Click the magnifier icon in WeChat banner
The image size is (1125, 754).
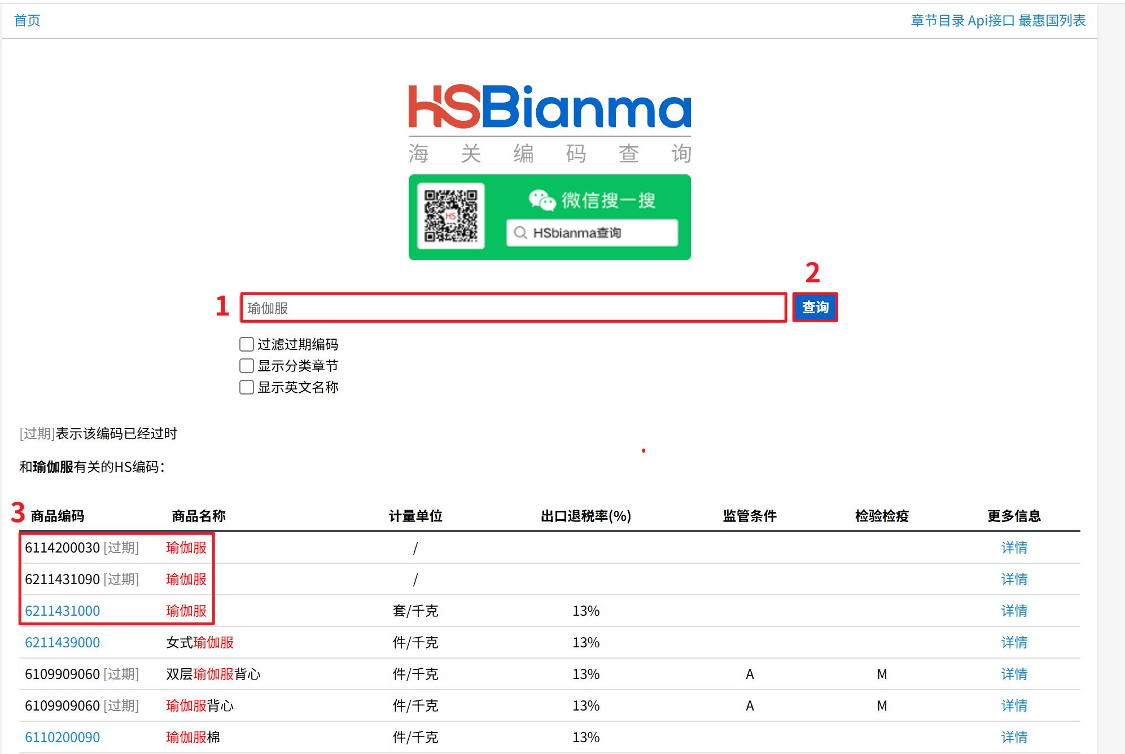[520, 233]
